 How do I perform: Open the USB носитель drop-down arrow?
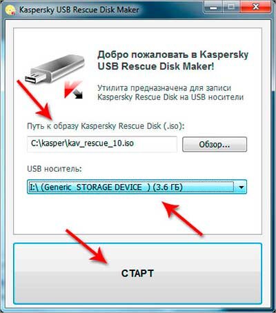point(241,187)
